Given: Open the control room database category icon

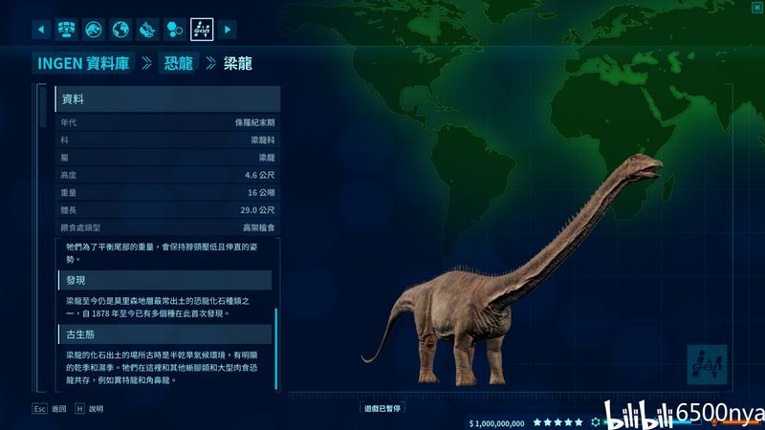Looking at the screenshot, I should (66, 30).
